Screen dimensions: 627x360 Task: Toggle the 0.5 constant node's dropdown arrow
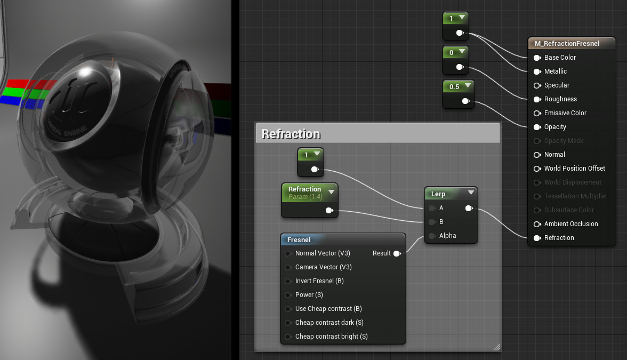point(468,86)
